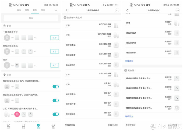
Task: Tap the socket icon in the 离家 scene
Action: click(x=17, y=65)
